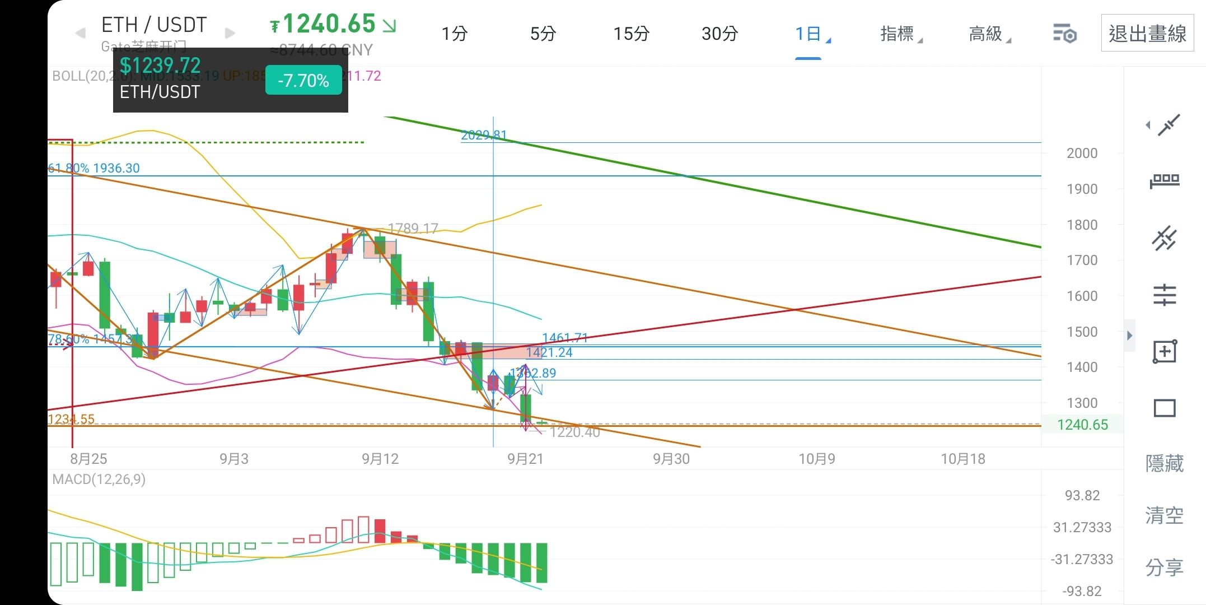
Task: Click the 退出畫線 exit drawing button
Action: (1147, 34)
